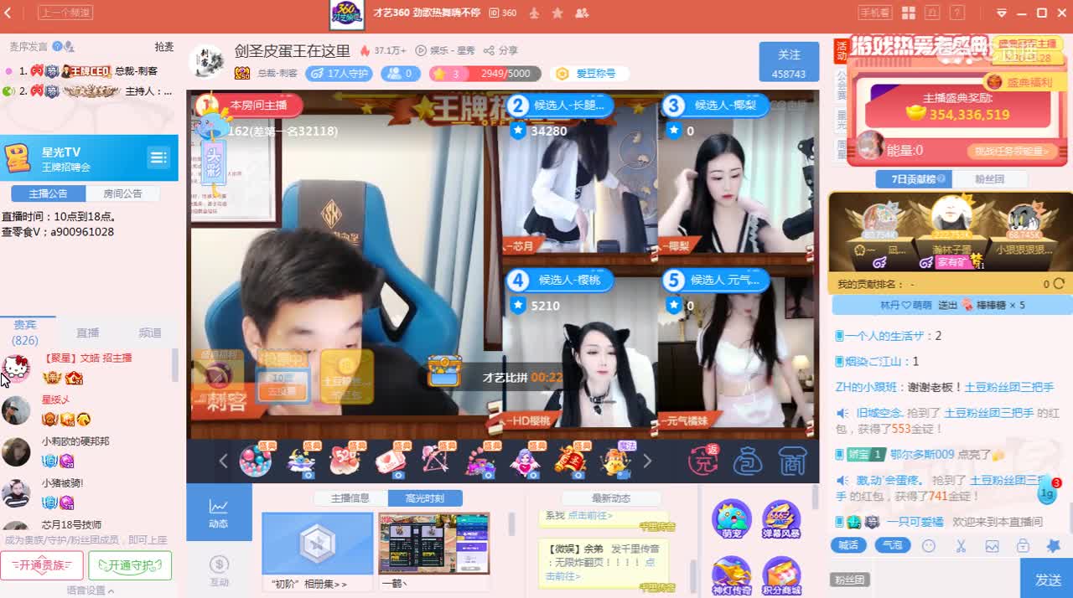Refresh my contribution rank icon
This screenshot has height=598, width=1073.
point(1059,284)
